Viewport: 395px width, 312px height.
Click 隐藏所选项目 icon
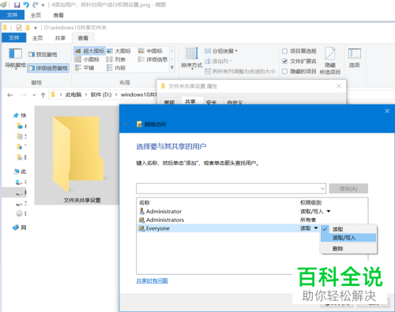[x=330, y=61]
